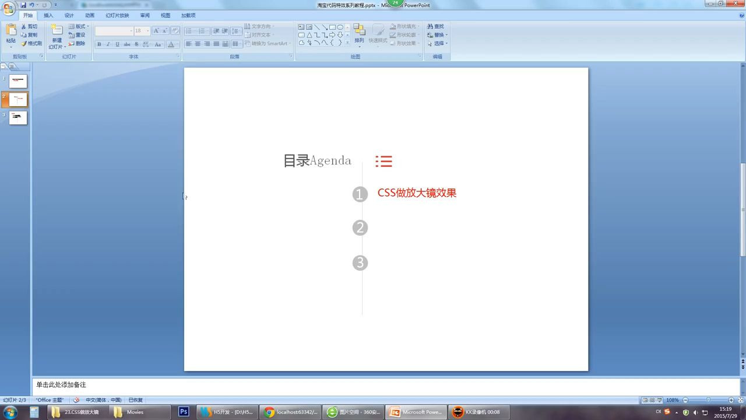This screenshot has height=420, width=746.
Task: Click the Increase Font Size icon
Action: pos(156,30)
